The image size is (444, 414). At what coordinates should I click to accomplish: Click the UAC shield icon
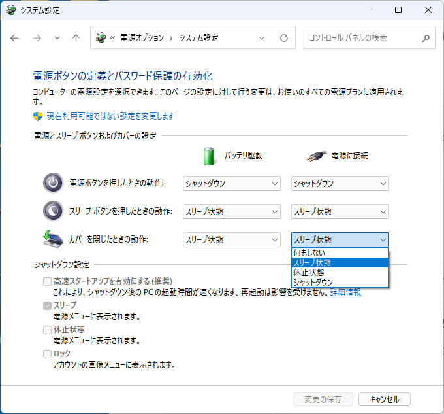pyautogui.click(x=38, y=116)
